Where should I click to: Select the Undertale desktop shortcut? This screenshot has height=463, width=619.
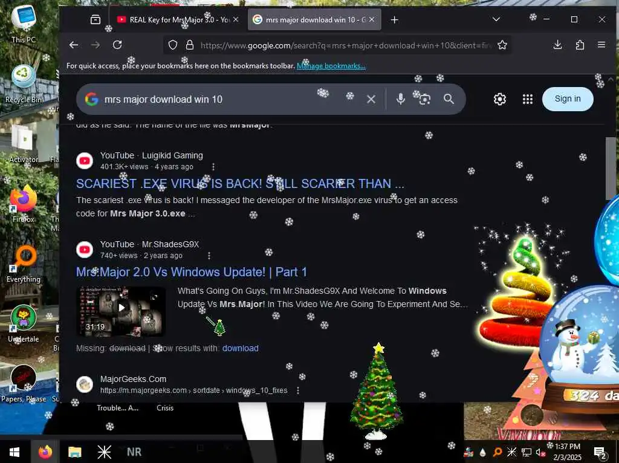point(24,323)
